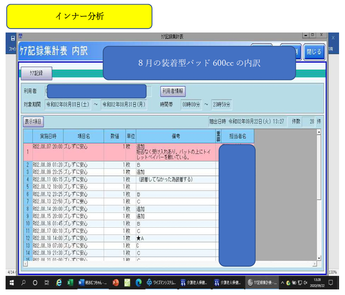The width and height of the screenshot is (345, 295).
Task: Sort by the 実施日時 column header
Action: [48, 136]
